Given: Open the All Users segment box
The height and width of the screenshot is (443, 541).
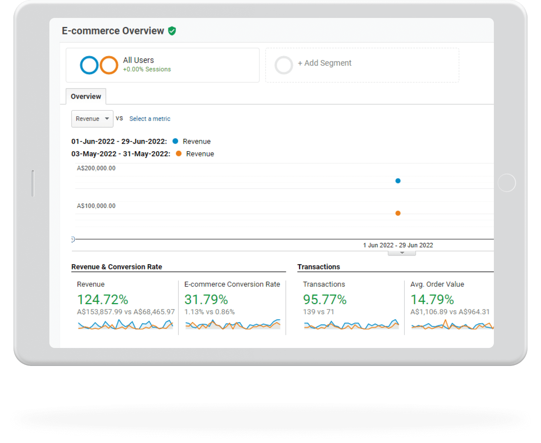Looking at the screenshot, I should point(162,65).
